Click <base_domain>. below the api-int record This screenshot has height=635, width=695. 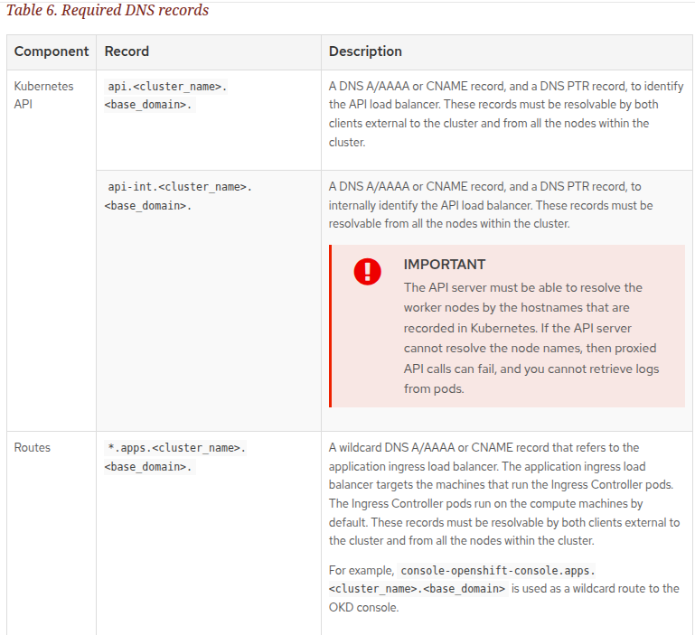[x=147, y=205]
